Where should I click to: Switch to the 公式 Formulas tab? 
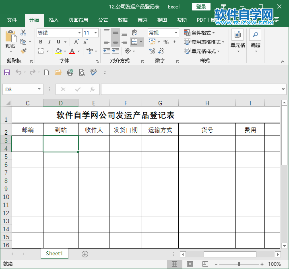[x=103, y=20]
